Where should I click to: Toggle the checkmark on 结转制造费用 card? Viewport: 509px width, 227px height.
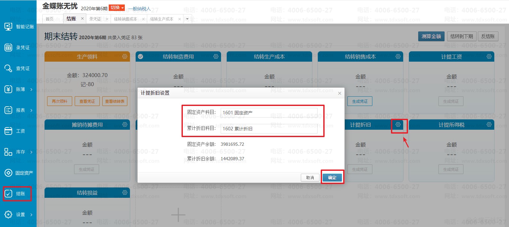point(140,57)
